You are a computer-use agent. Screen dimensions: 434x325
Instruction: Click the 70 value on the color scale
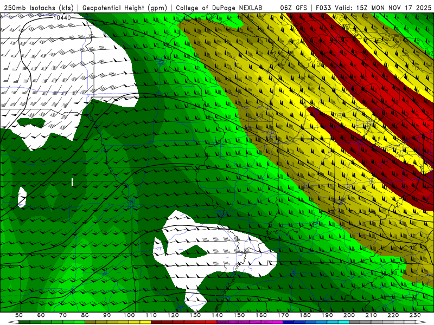click(x=63, y=315)
